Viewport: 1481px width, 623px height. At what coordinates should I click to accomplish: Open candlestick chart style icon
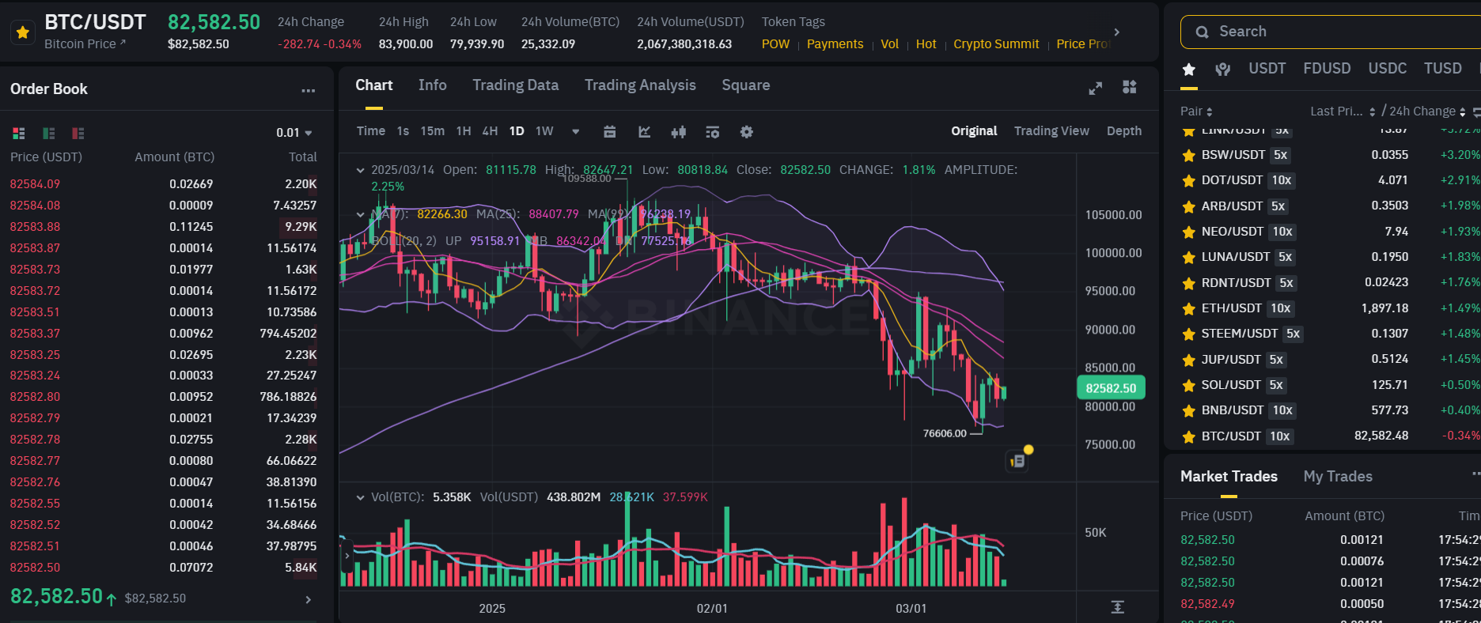pos(679,131)
